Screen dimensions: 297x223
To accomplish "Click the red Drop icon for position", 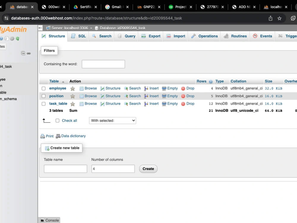I will [x=183, y=96].
